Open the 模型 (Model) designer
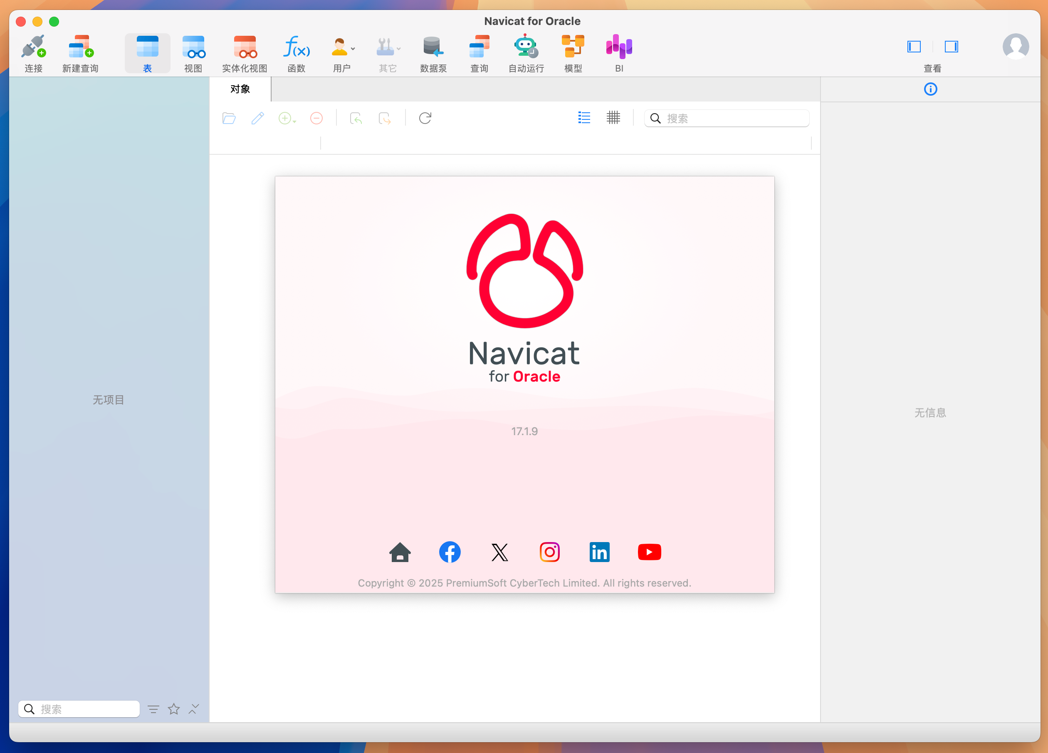 (573, 52)
